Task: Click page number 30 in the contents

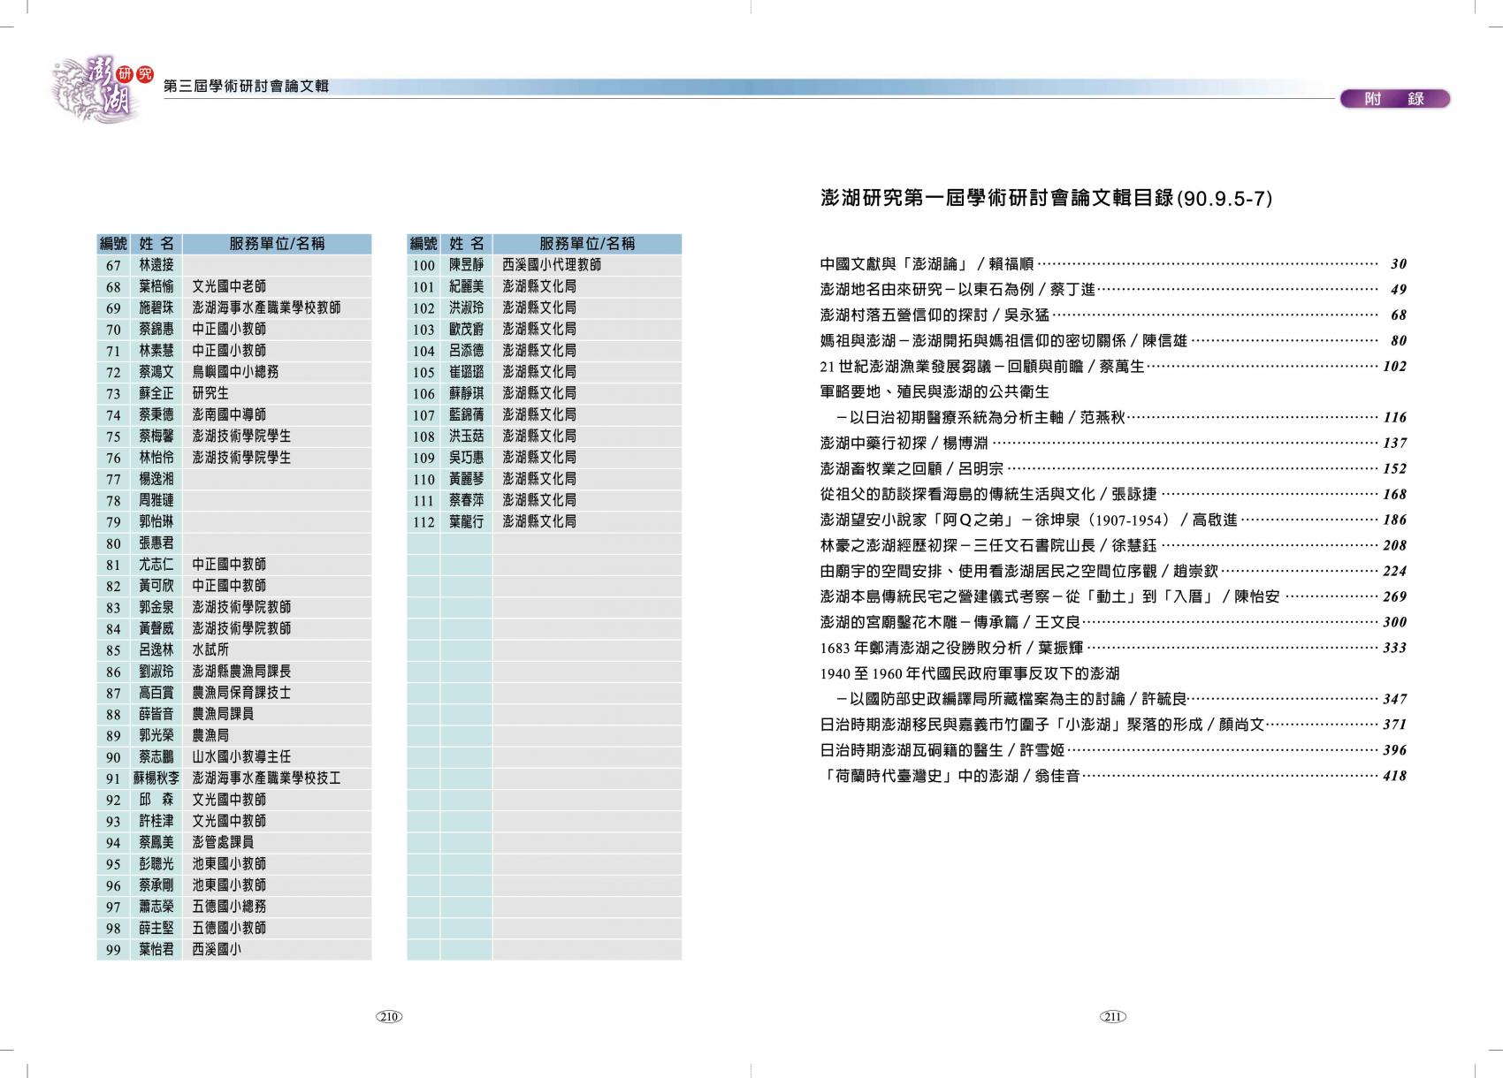Action: (x=1398, y=263)
